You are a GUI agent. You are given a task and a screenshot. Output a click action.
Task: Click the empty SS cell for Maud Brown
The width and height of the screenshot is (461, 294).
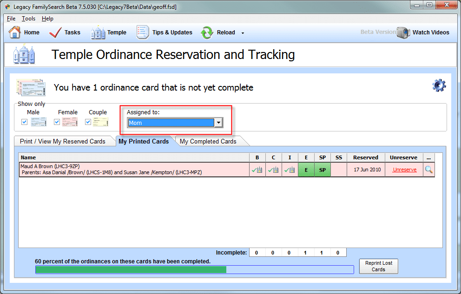pos(339,170)
